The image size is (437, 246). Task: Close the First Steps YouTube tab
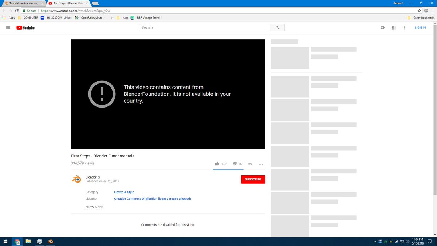click(x=87, y=3)
